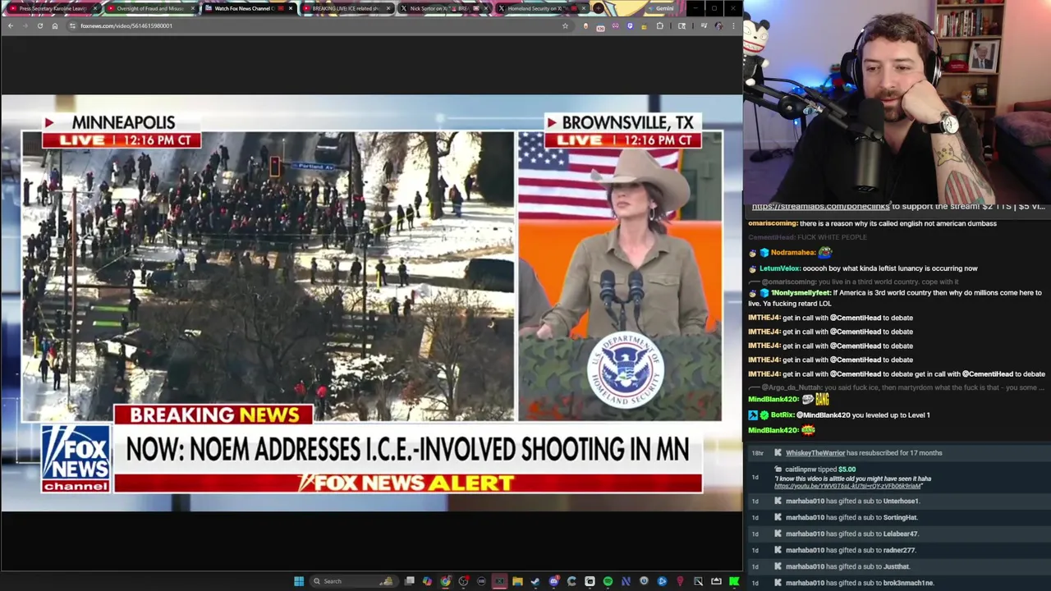This screenshot has width=1051, height=591.
Task: Open File Explorer from the taskbar
Action: click(x=517, y=581)
